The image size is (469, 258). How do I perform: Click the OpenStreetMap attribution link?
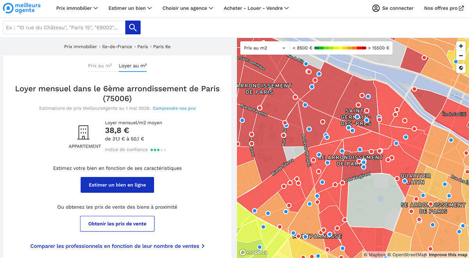pos(408,255)
